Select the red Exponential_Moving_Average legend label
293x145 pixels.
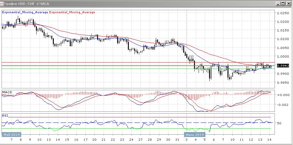point(72,12)
